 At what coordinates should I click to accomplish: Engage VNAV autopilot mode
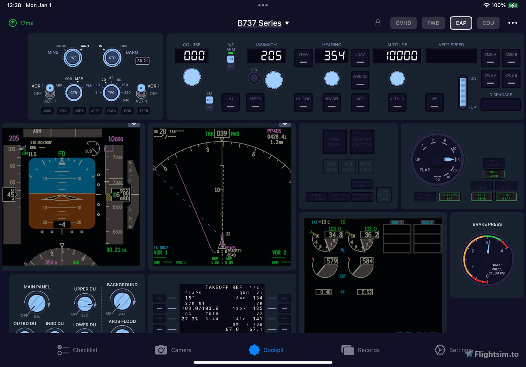(303, 58)
